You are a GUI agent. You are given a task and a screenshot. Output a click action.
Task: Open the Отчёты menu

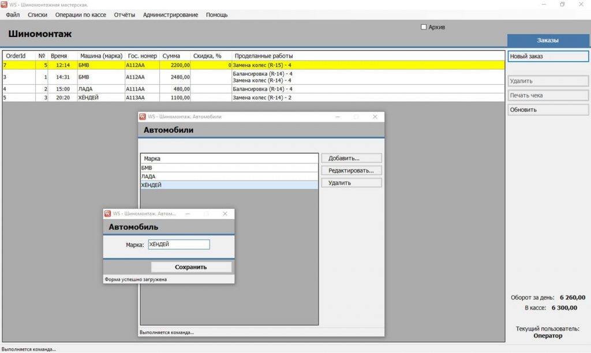tap(125, 15)
